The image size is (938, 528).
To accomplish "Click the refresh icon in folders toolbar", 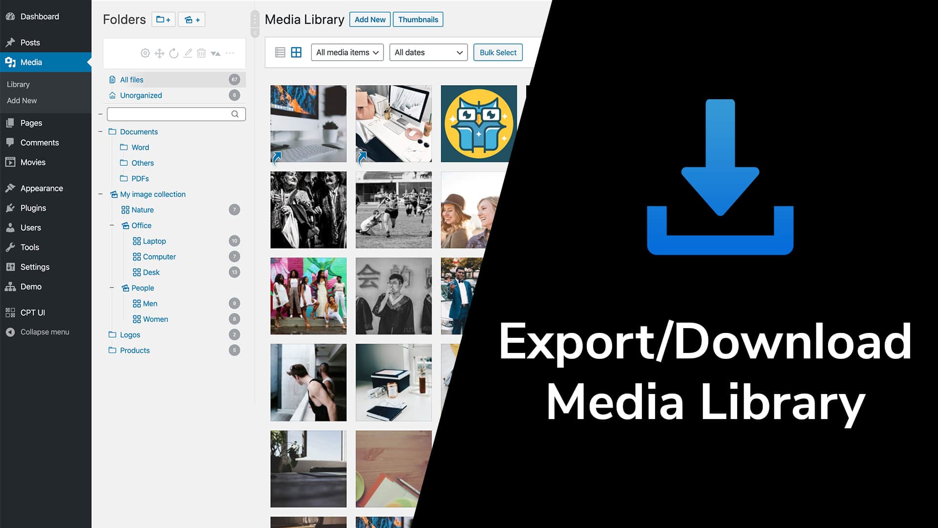I will tap(173, 53).
